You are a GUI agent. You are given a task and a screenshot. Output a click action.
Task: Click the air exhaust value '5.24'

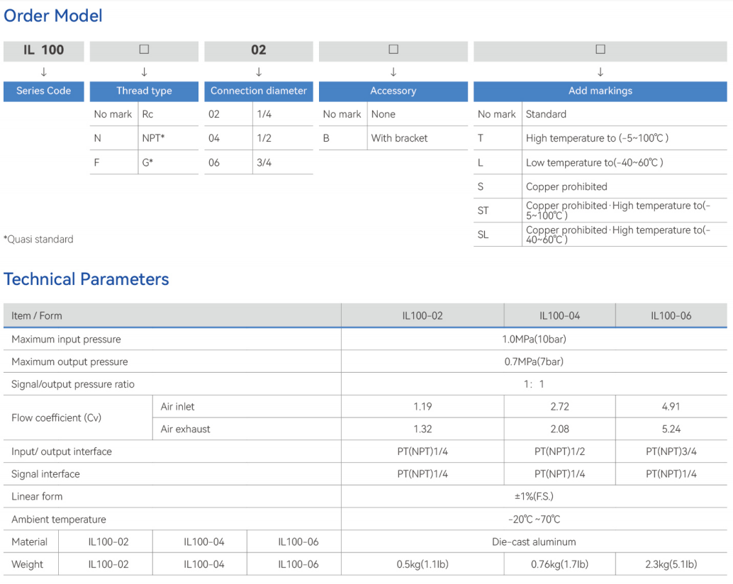coord(671,429)
